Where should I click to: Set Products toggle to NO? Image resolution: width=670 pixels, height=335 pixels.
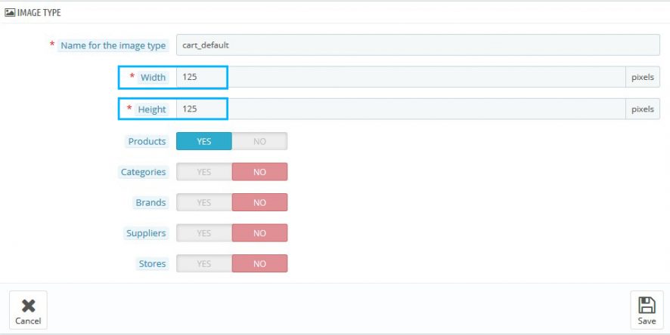259,141
